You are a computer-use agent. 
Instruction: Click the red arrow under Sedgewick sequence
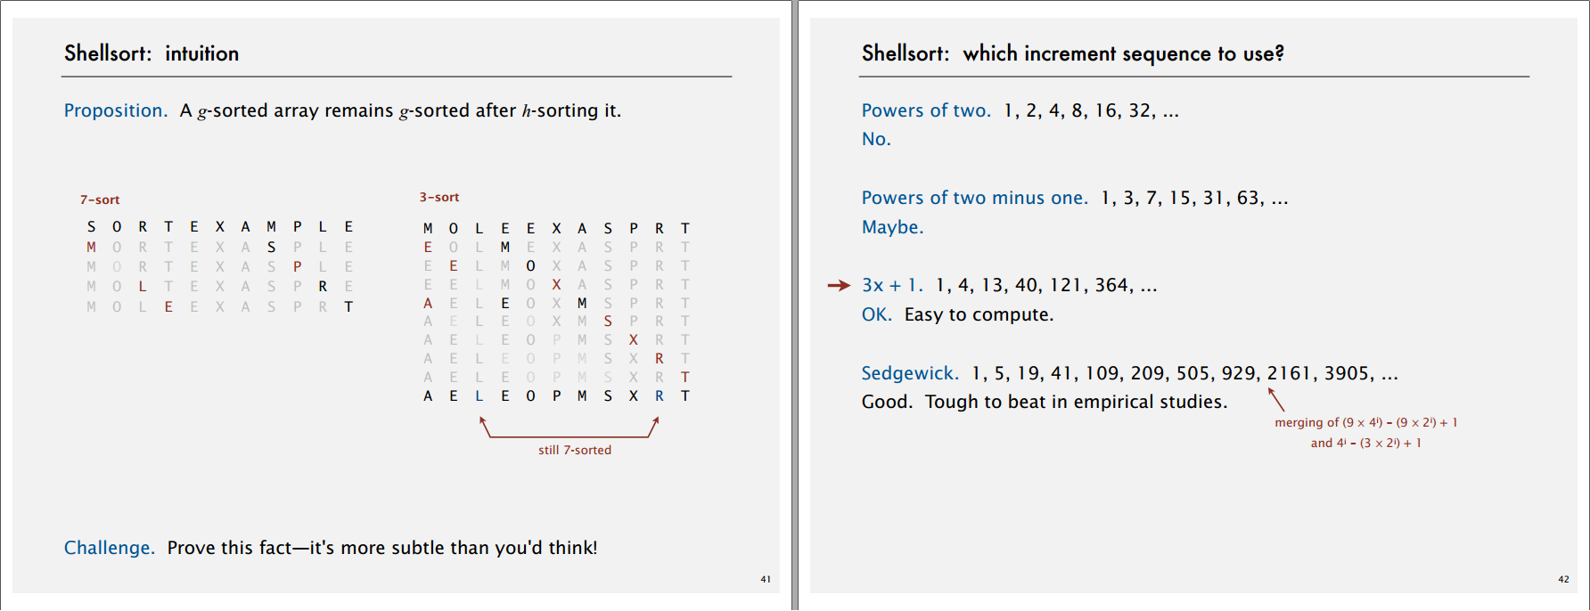point(1276,399)
